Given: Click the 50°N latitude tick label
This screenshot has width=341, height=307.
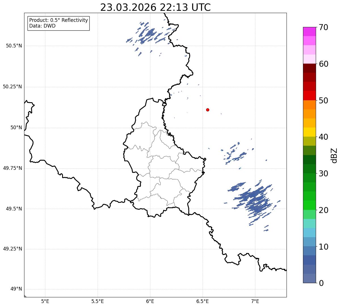Looking at the screenshot, I should pyautogui.click(x=16, y=128).
